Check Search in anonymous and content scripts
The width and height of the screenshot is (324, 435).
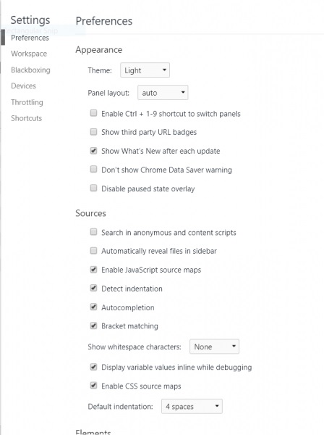pos(93,232)
